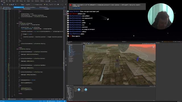Click the Scene view tools overlay
The image size is (182, 102).
pos(84,48)
